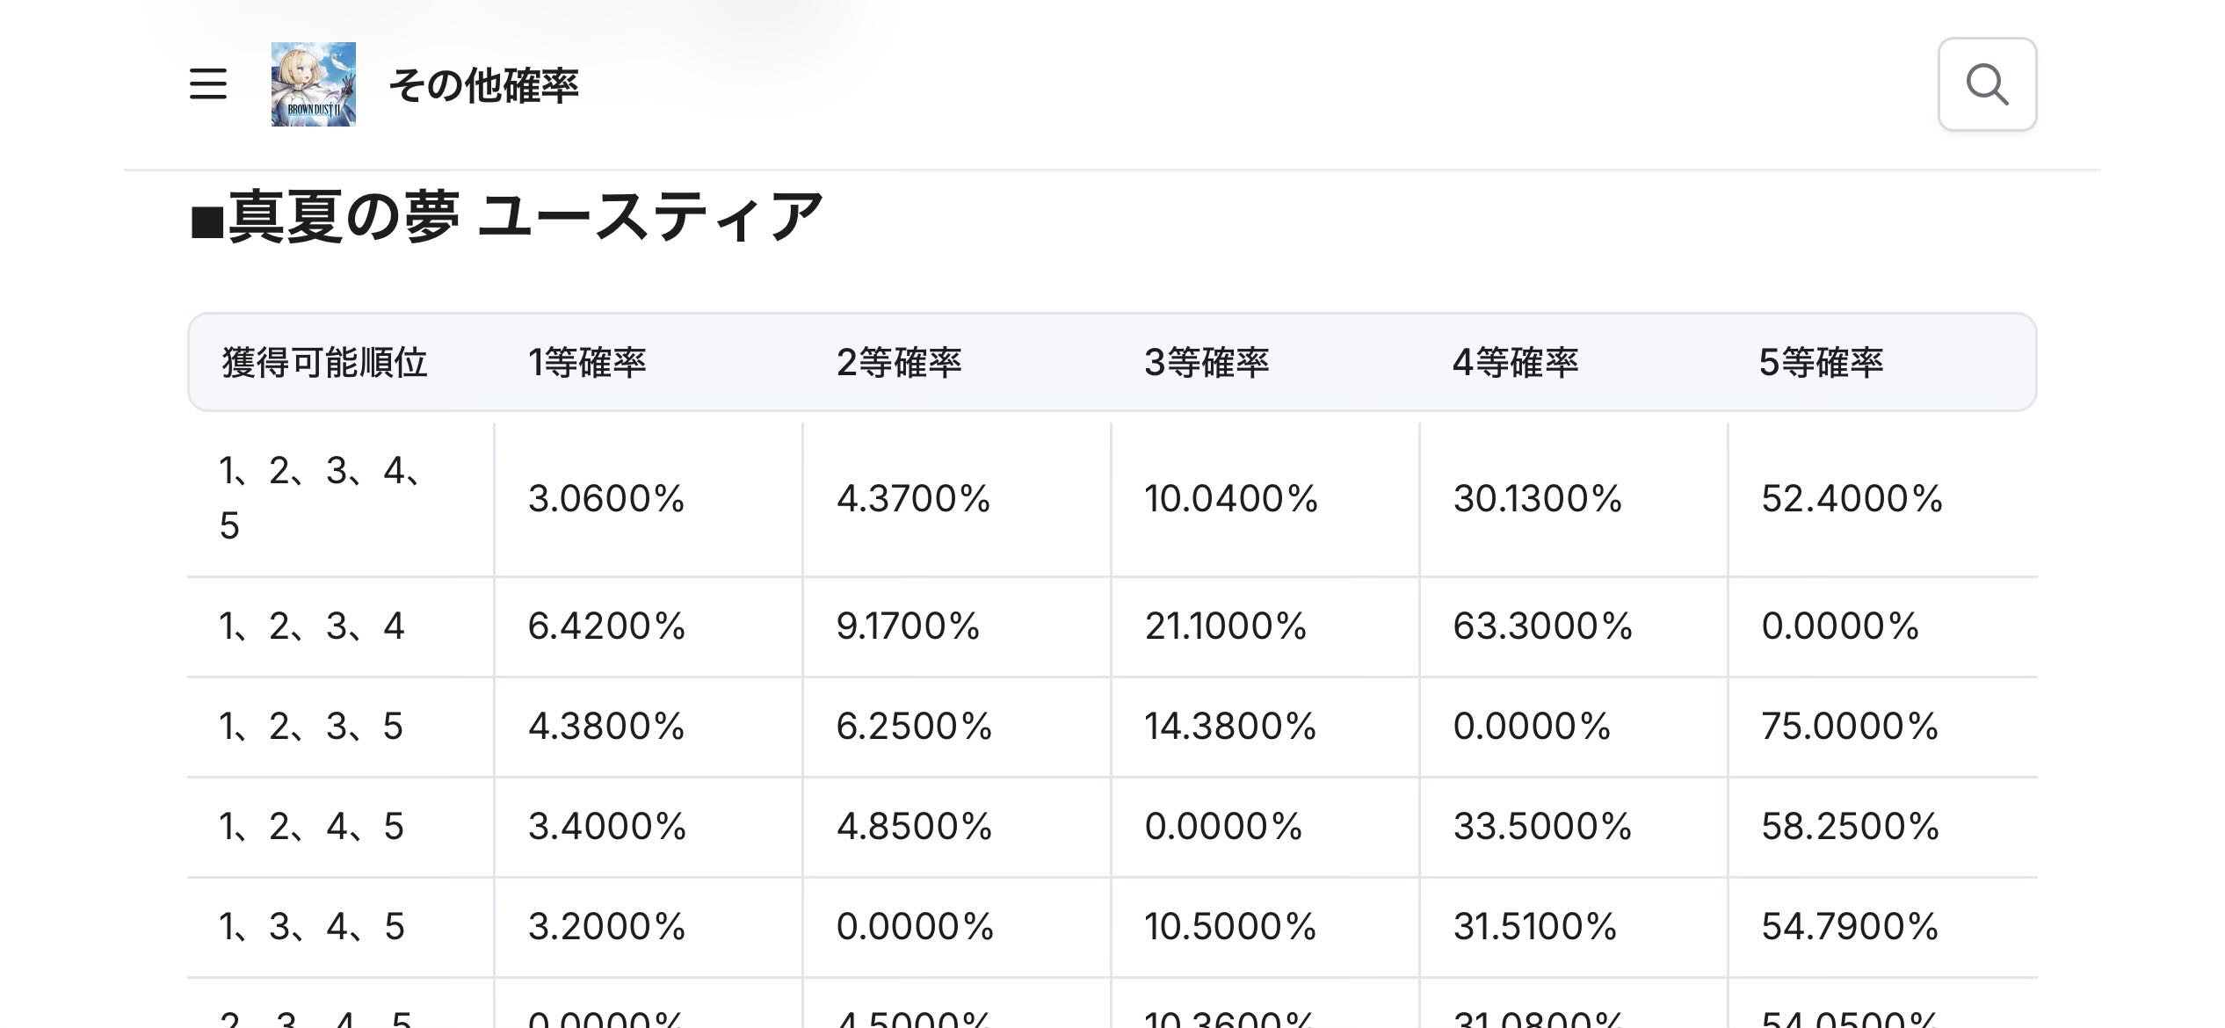The width and height of the screenshot is (2225, 1028).
Task: Click the 31.5100% cell
Action: (x=1534, y=927)
